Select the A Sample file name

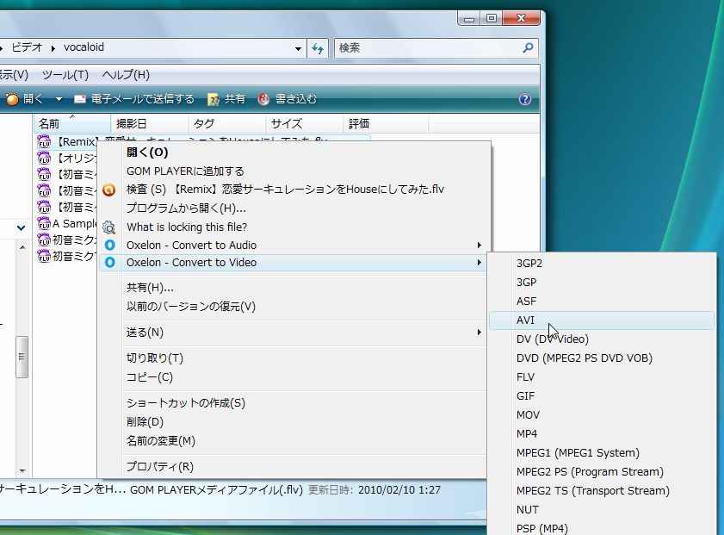(74, 224)
